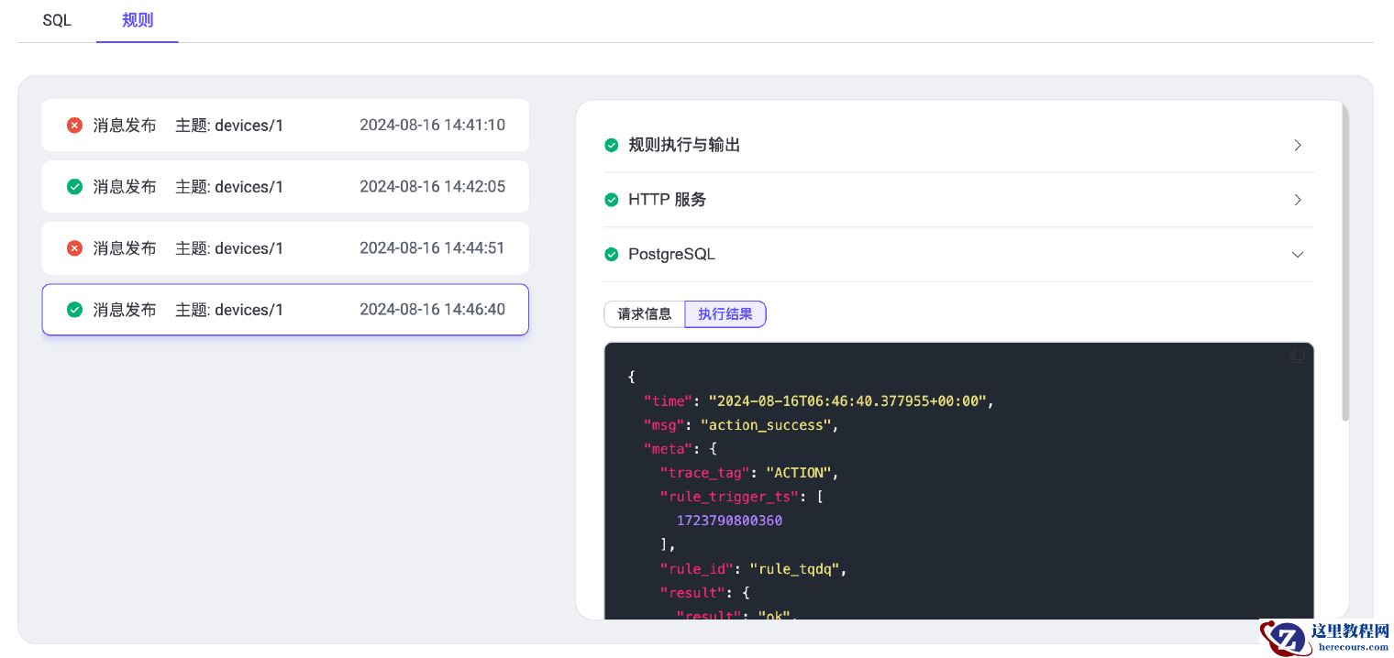Screen dimensions: 1394x658
Task: Switch to the 执行结果 tab
Action: [x=725, y=314]
